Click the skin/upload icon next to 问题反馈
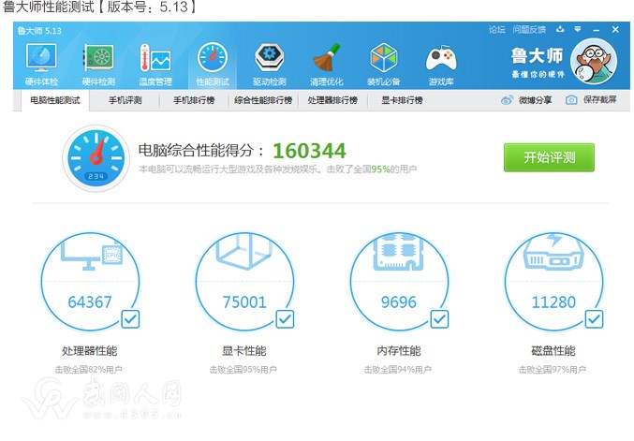 pos(560,29)
